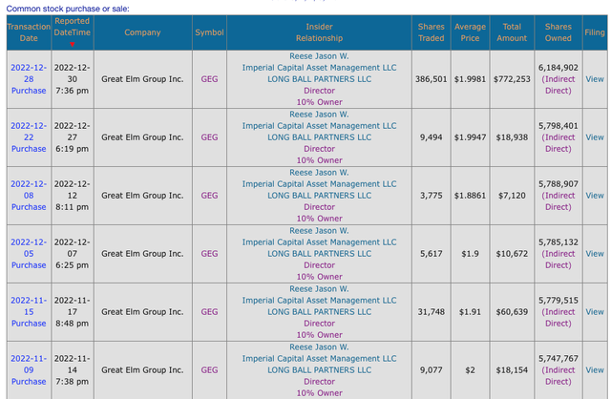
Task: Open the 2022-12-22 Purchase transaction link
Action: [29, 137]
